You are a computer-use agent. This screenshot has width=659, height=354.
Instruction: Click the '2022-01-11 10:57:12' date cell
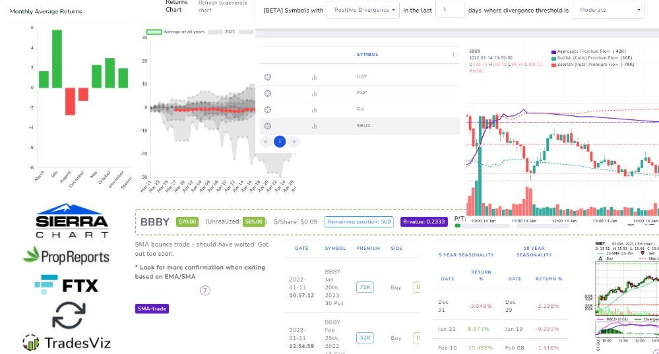click(301, 287)
